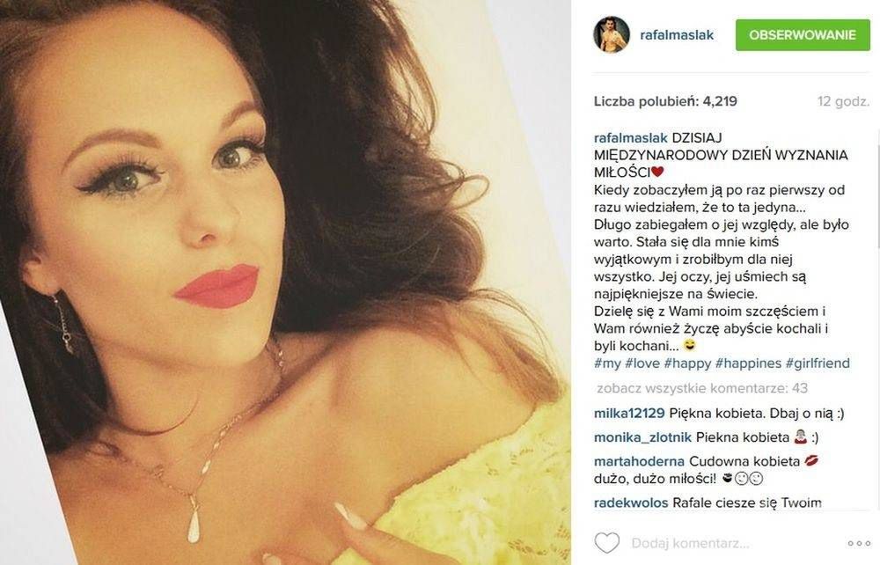Open rafalmaslak's profile avatar picture
The height and width of the screenshot is (565, 880).
click(612, 34)
